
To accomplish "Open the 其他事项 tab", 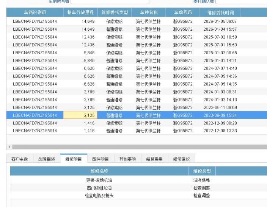I will [127, 159].
